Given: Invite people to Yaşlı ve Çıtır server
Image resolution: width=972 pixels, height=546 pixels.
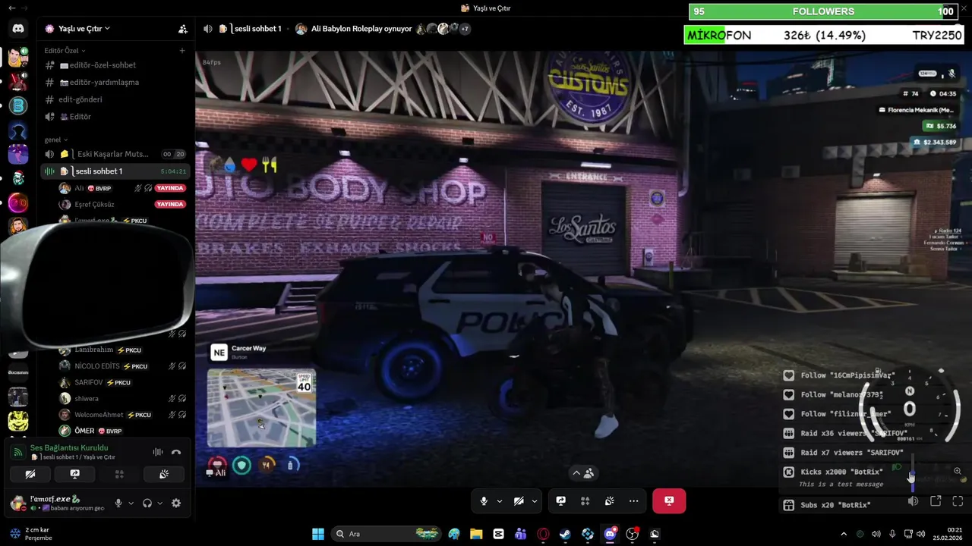Looking at the screenshot, I should tap(183, 29).
